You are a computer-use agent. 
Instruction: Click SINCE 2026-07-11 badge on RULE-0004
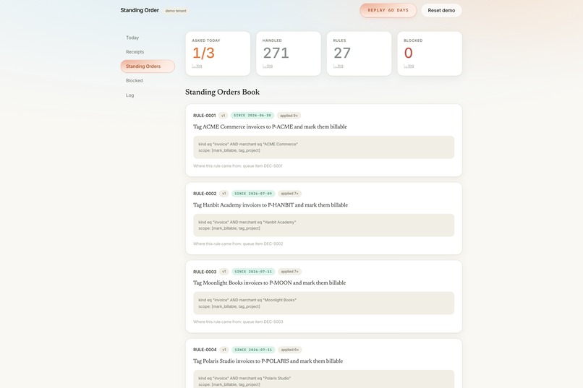(x=253, y=350)
